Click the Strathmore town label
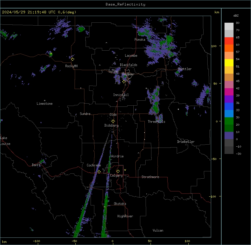 pyautogui.click(x=150, y=177)
